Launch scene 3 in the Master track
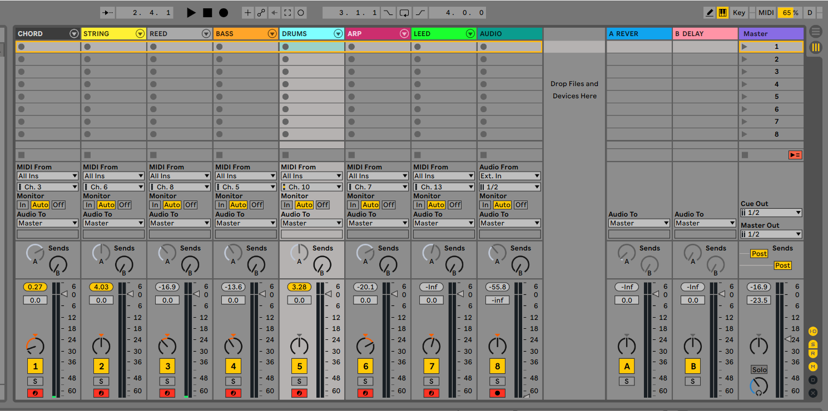Screen dimensions: 828x411 (745, 72)
